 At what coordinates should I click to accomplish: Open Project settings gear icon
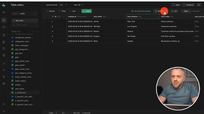point(4,84)
